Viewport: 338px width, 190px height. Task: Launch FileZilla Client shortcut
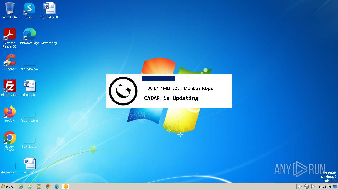(x=10, y=88)
